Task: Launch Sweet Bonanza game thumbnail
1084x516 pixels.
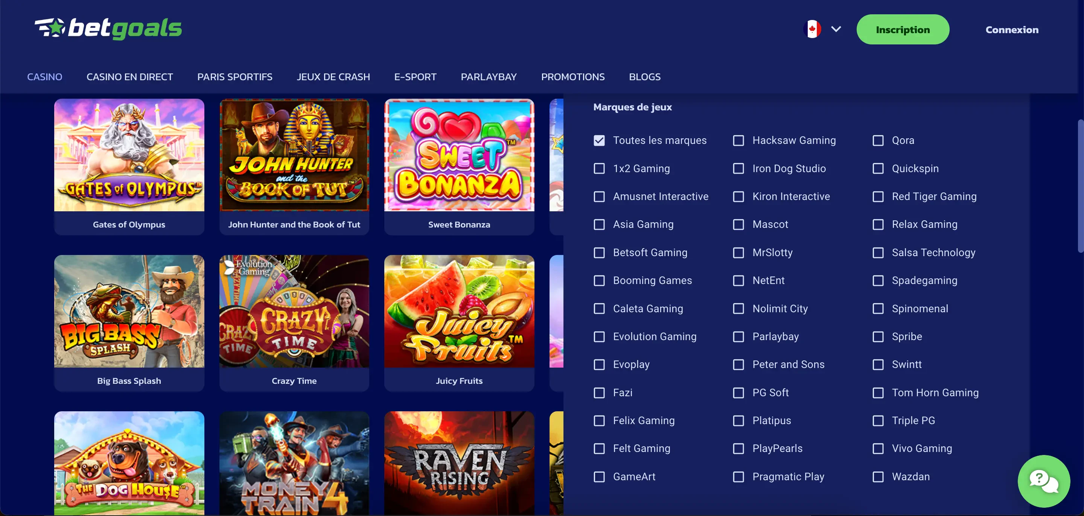Action: [459, 155]
